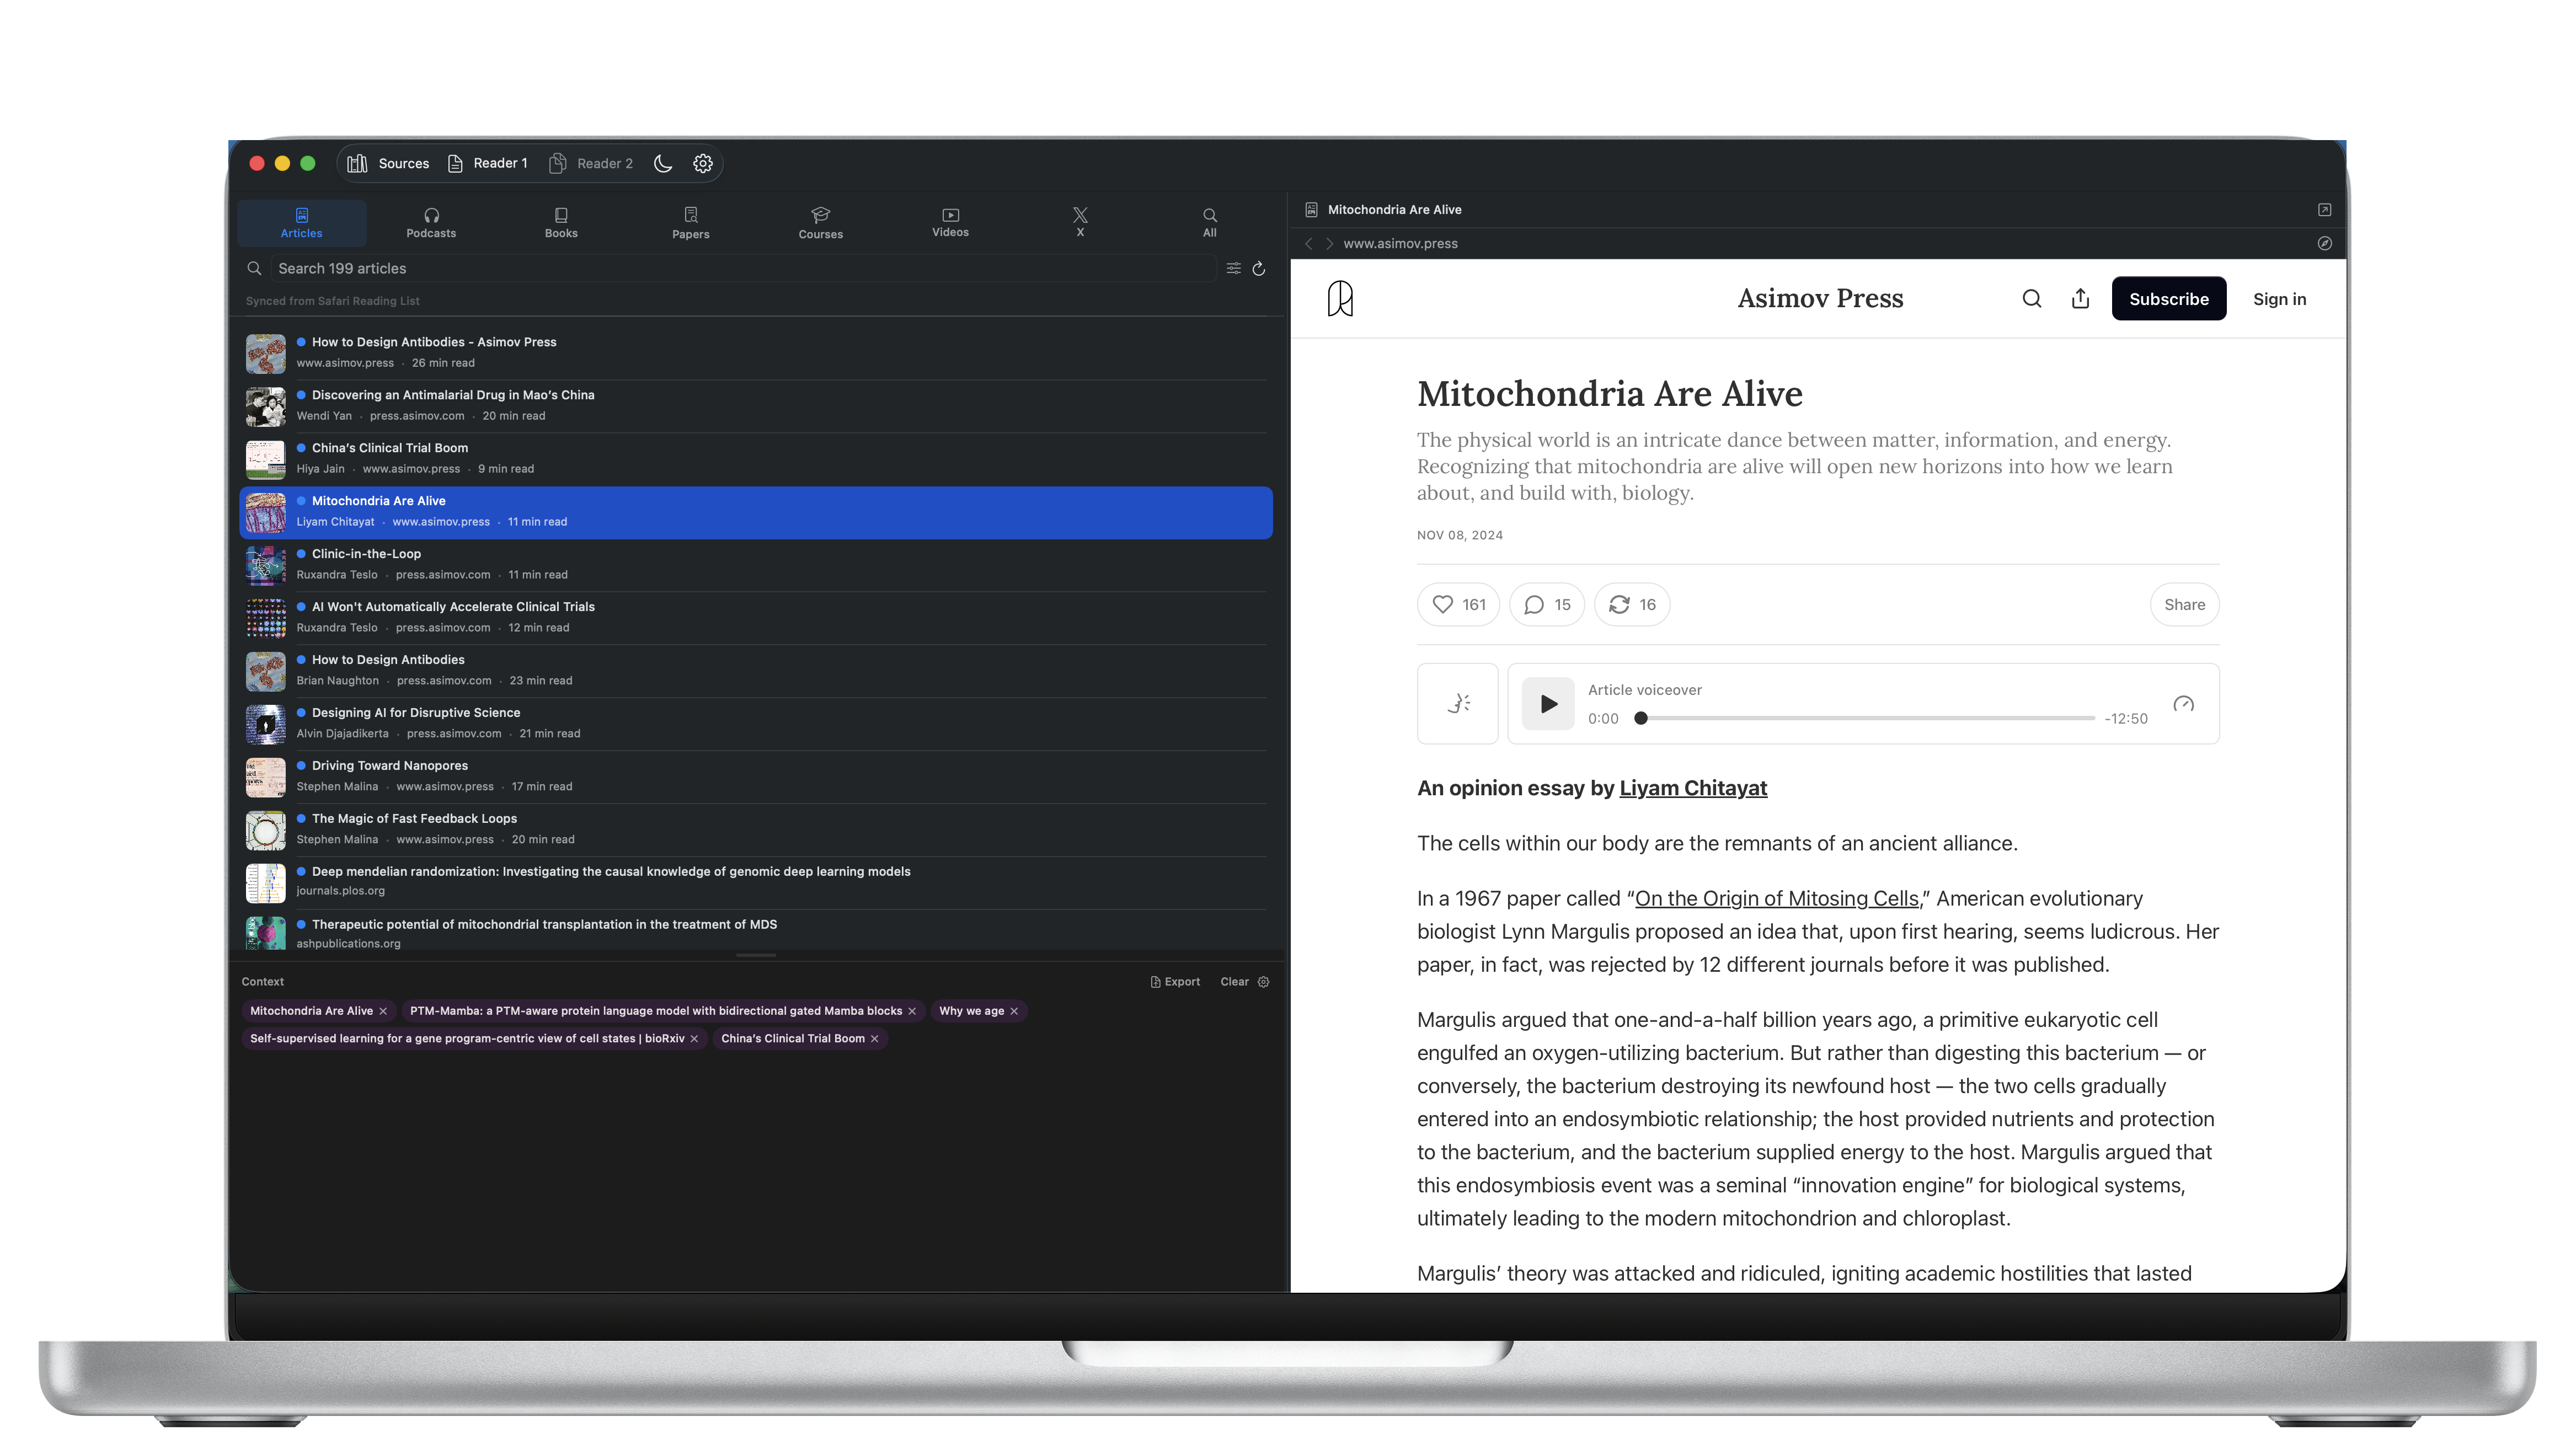This screenshot has width=2576, height=1440.
Task: Select the Podcasts tab
Action: tap(431, 222)
